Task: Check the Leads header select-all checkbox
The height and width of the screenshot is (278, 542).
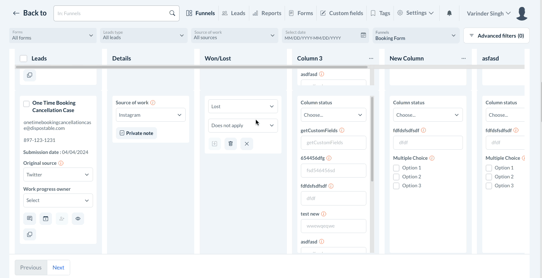Action: coord(24,59)
